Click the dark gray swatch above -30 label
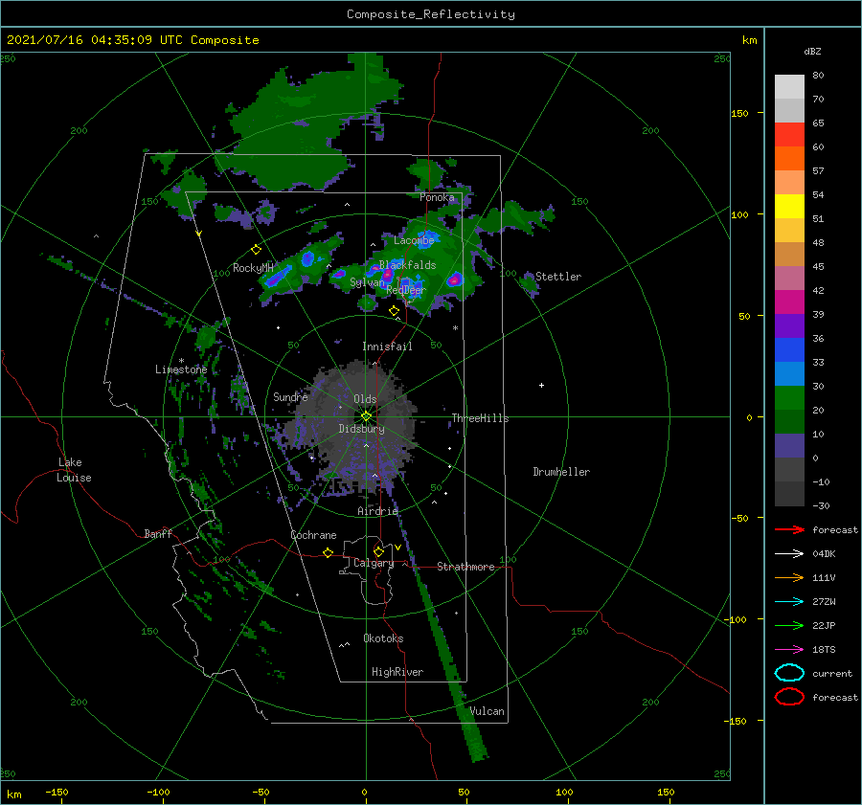Image resolution: width=862 pixels, height=805 pixels. tap(789, 494)
